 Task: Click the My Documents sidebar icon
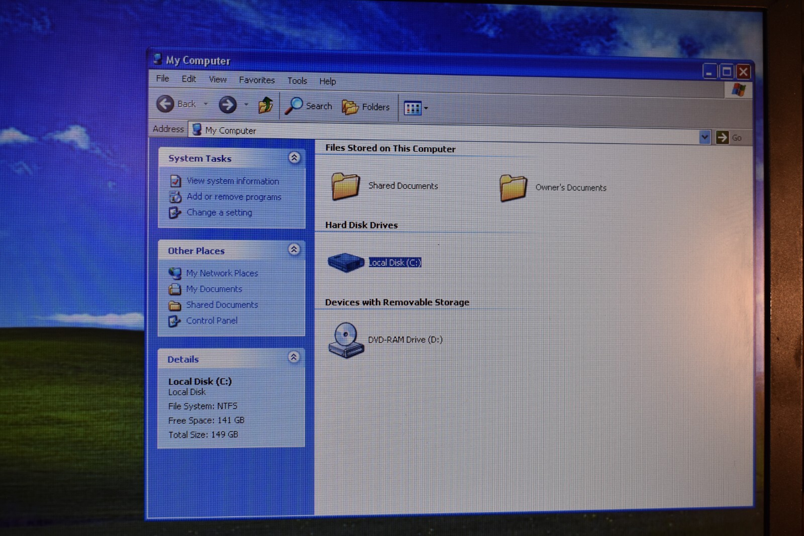[x=175, y=289]
